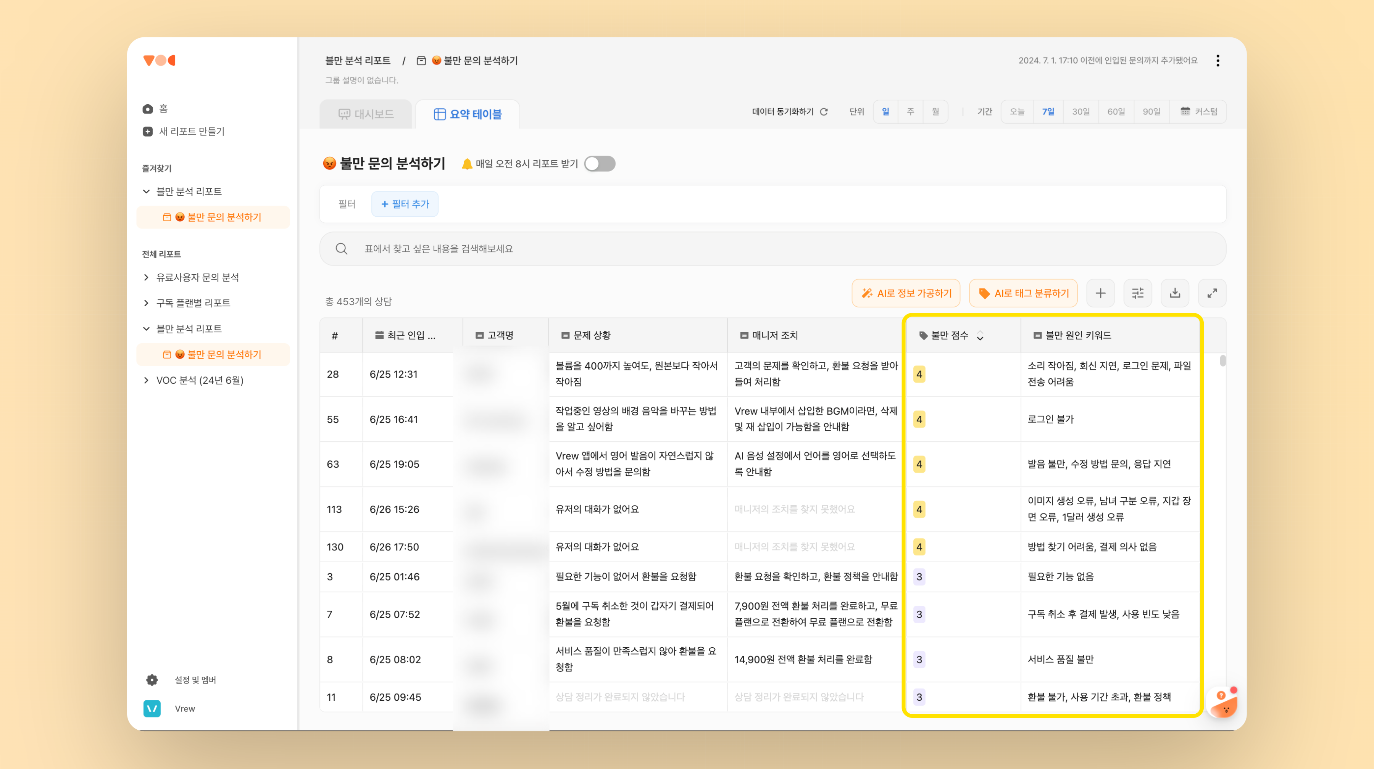Screen dimensions: 1374x769
Task: Click the 필터 추가 button
Action: [x=405, y=204]
